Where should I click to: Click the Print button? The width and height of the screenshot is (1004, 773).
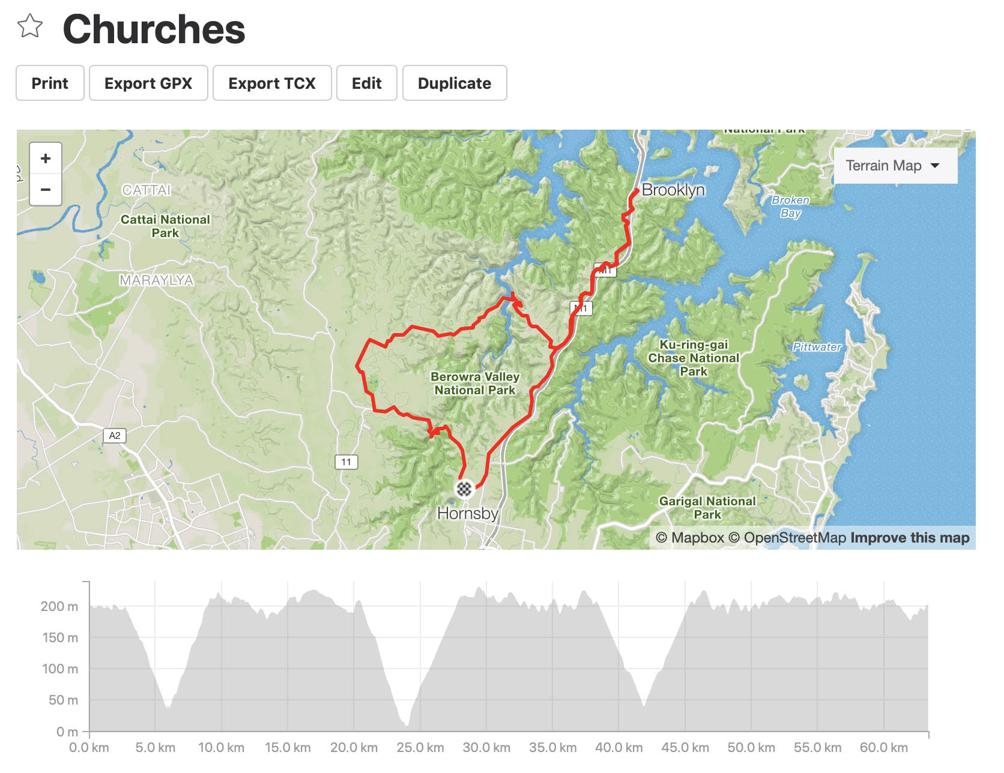(x=50, y=83)
